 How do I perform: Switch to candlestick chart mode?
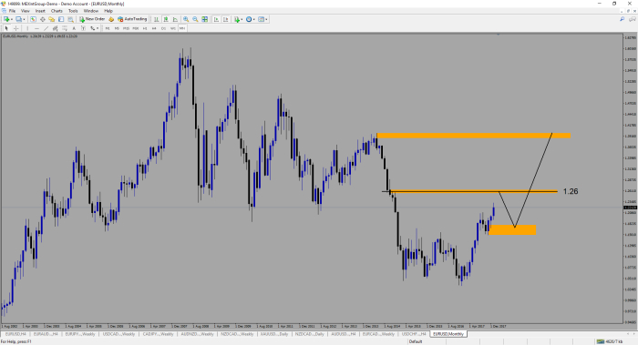166,19
